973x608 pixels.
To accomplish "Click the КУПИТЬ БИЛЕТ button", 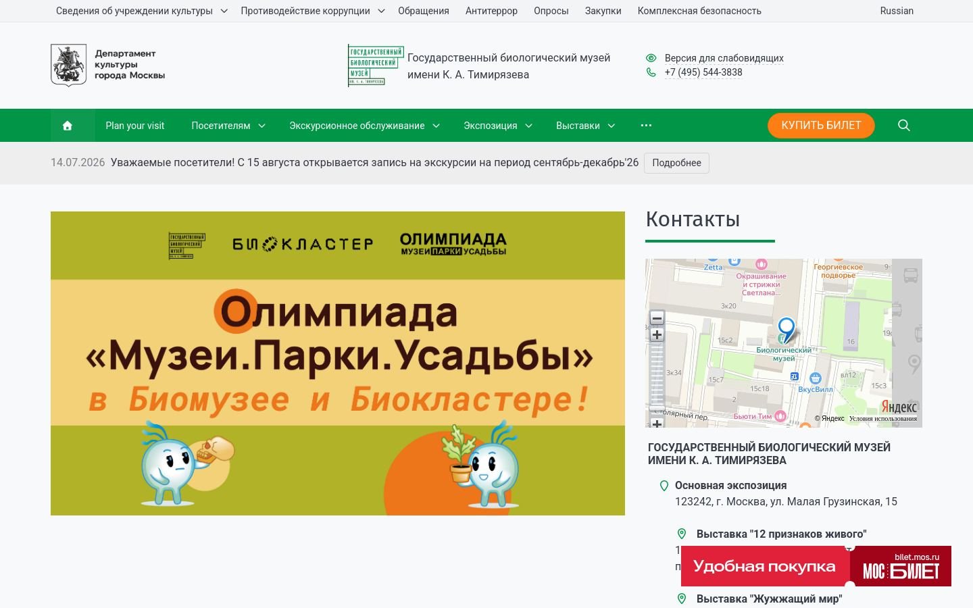I will pos(821,126).
